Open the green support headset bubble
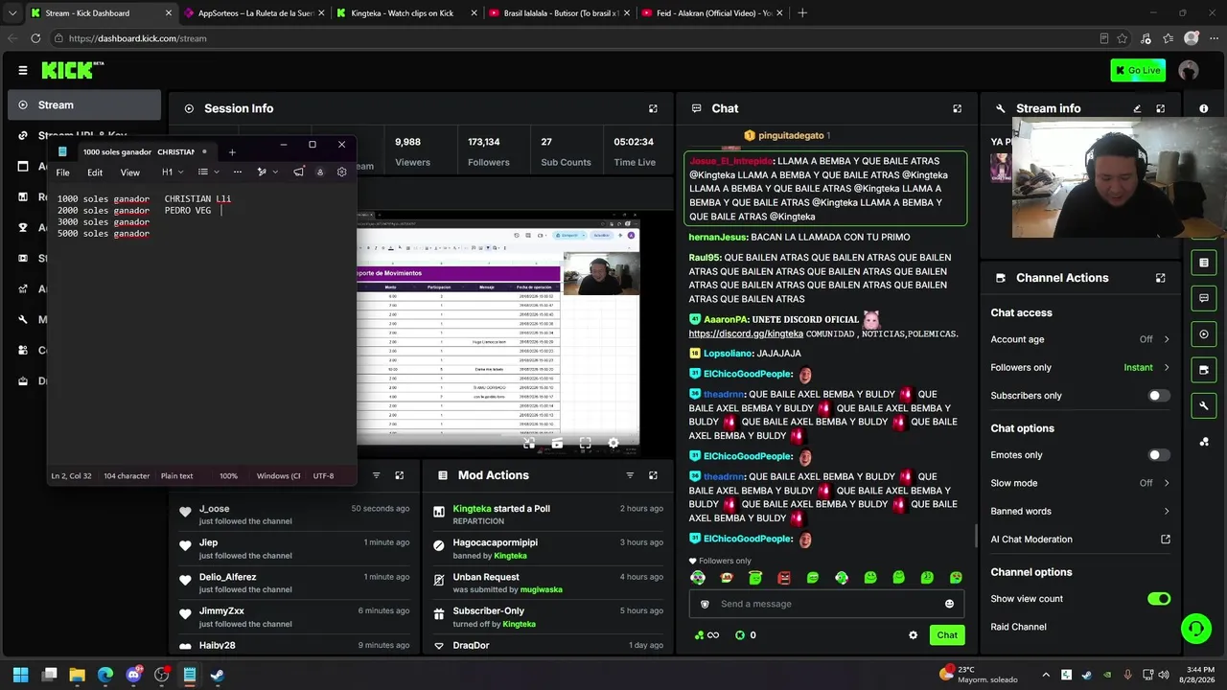Image resolution: width=1227 pixels, height=690 pixels. 1195,629
